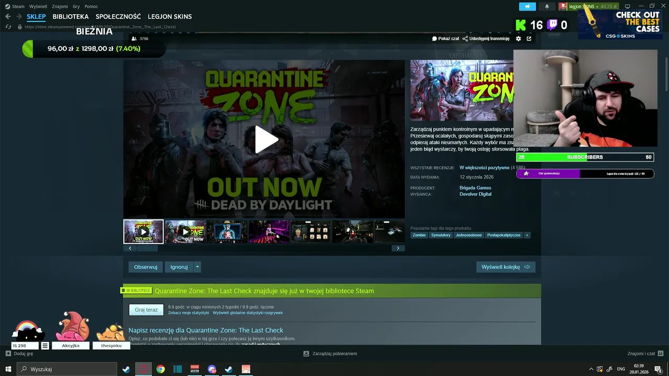Open the legjon SKINS account dropdown
The width and height of the screenshot is (669, 376).
[x=588, y=6]
